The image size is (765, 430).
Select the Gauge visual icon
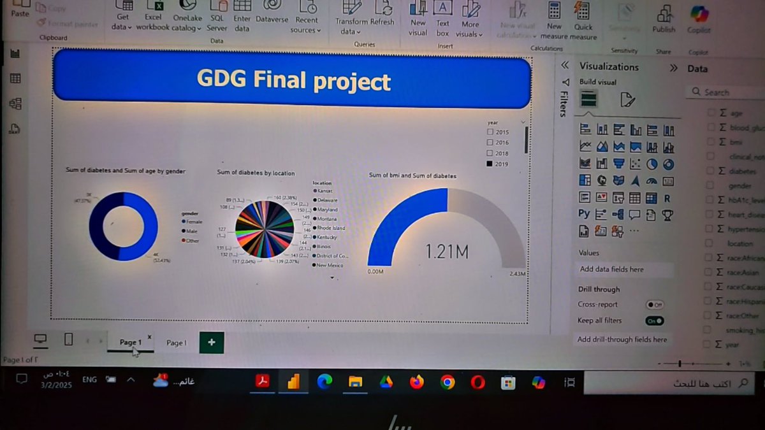point(652,181)
